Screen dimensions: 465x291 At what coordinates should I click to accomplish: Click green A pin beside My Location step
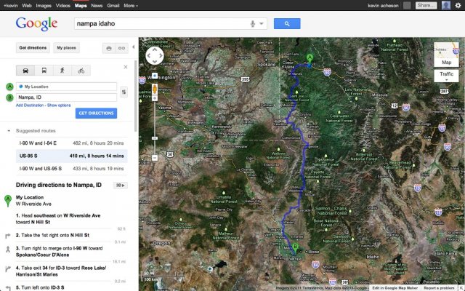8,201
